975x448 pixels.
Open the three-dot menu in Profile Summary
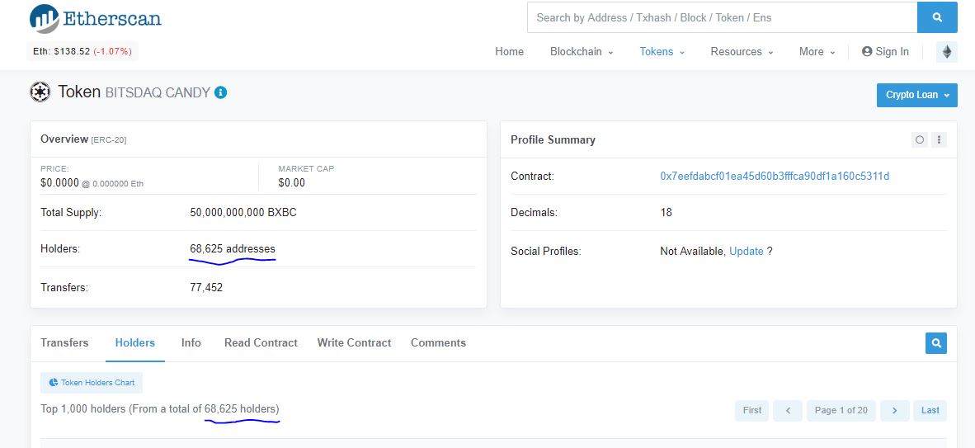coord(939,139)
